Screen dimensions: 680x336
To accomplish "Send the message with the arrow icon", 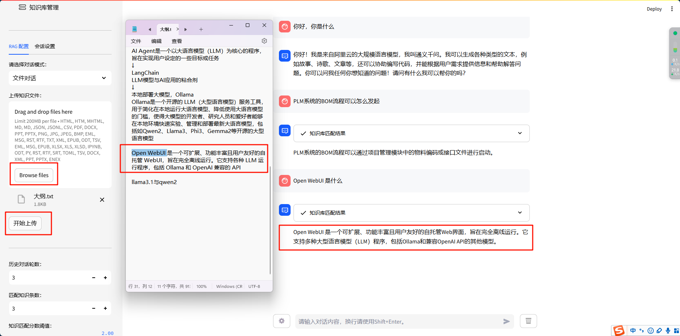I will pos(506,321).
